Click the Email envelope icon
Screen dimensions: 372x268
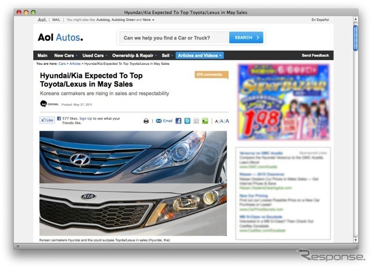159,121
